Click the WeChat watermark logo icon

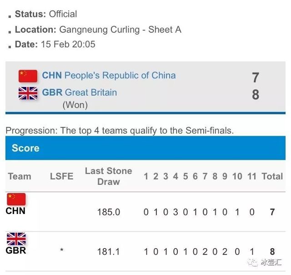[253, 263]
